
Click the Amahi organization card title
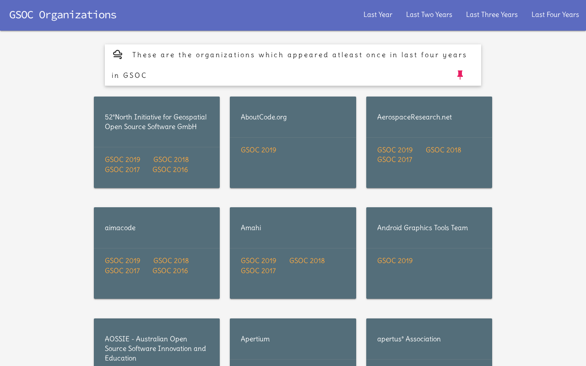[x=251, y=228]
